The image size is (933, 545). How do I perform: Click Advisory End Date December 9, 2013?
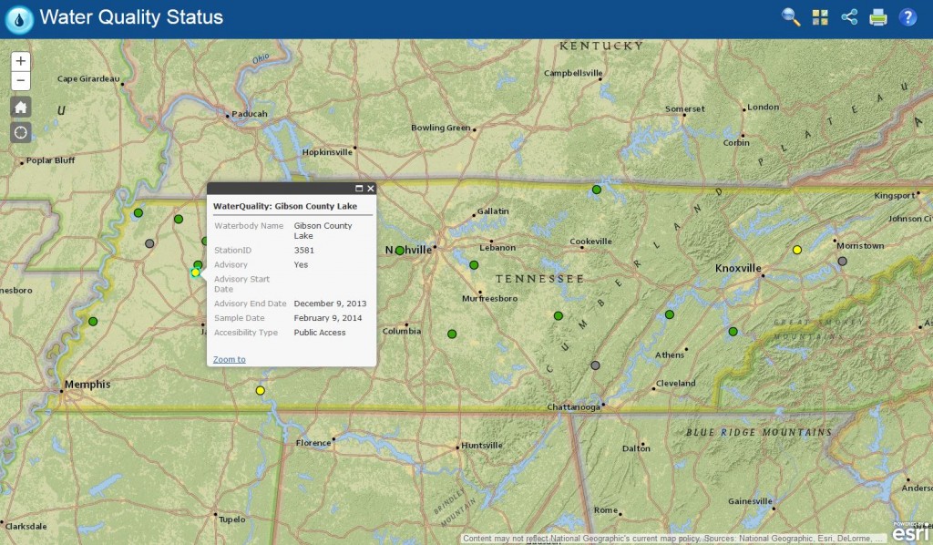coord(330,303)
